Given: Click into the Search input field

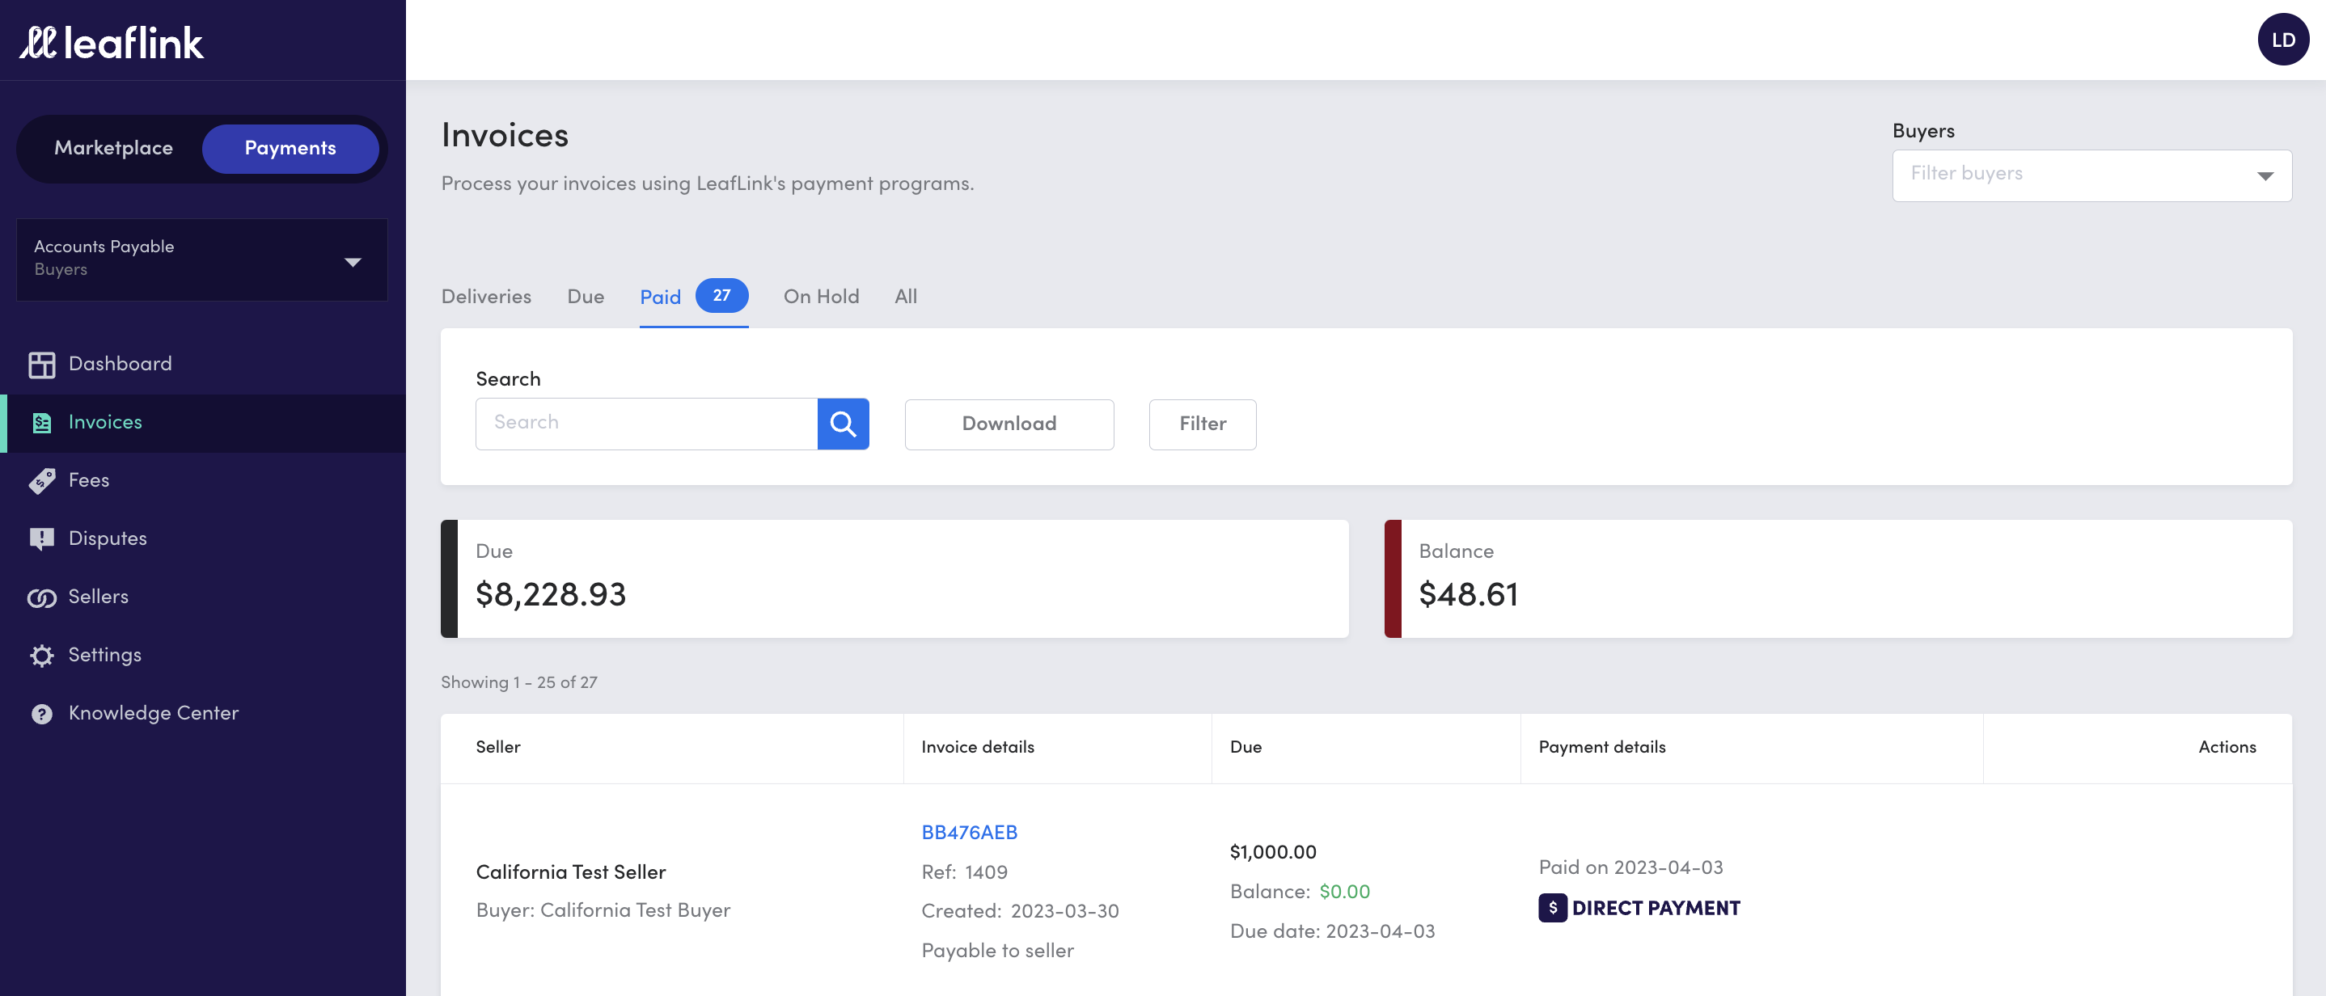Looking at the screenshot, I should point(646,424).
